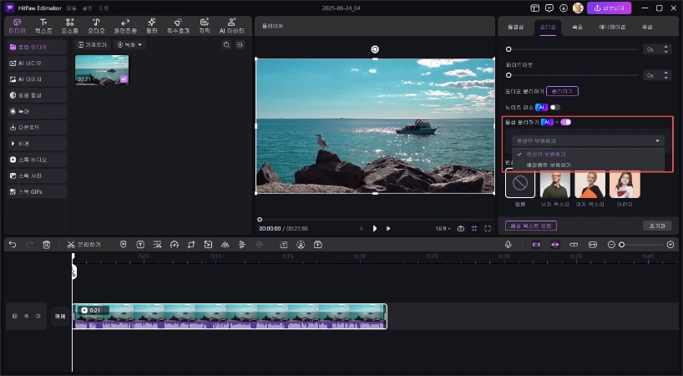The height and width of the screenshot is (376, 683).
Task: Delete the selected clip with trash icon
Action: point(47,245)
